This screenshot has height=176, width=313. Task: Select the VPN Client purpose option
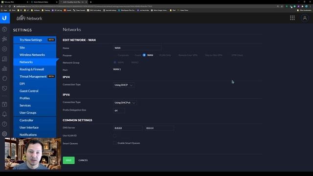(x=237, y=55)
